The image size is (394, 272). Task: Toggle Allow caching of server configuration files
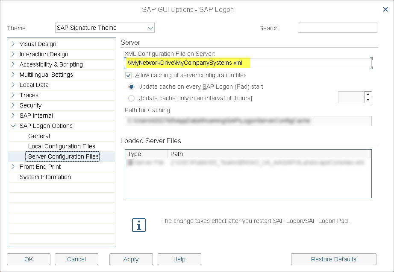pyautogui.click(x=128, y=75)
